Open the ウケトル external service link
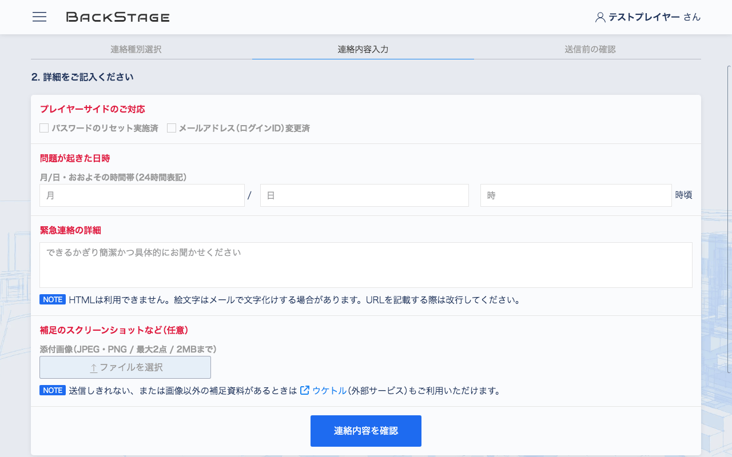Image resolution: width=732 pixels, height=457 pixels. pos(329,391)
